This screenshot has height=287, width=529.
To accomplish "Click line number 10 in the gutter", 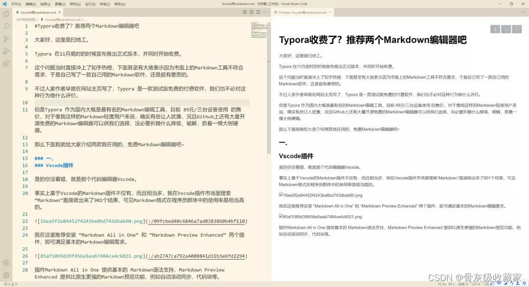I will pos(25,103).
